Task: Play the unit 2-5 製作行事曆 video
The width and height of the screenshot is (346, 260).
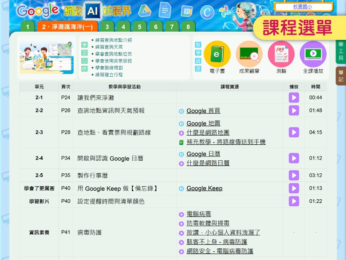Action: tap(294, 175)
